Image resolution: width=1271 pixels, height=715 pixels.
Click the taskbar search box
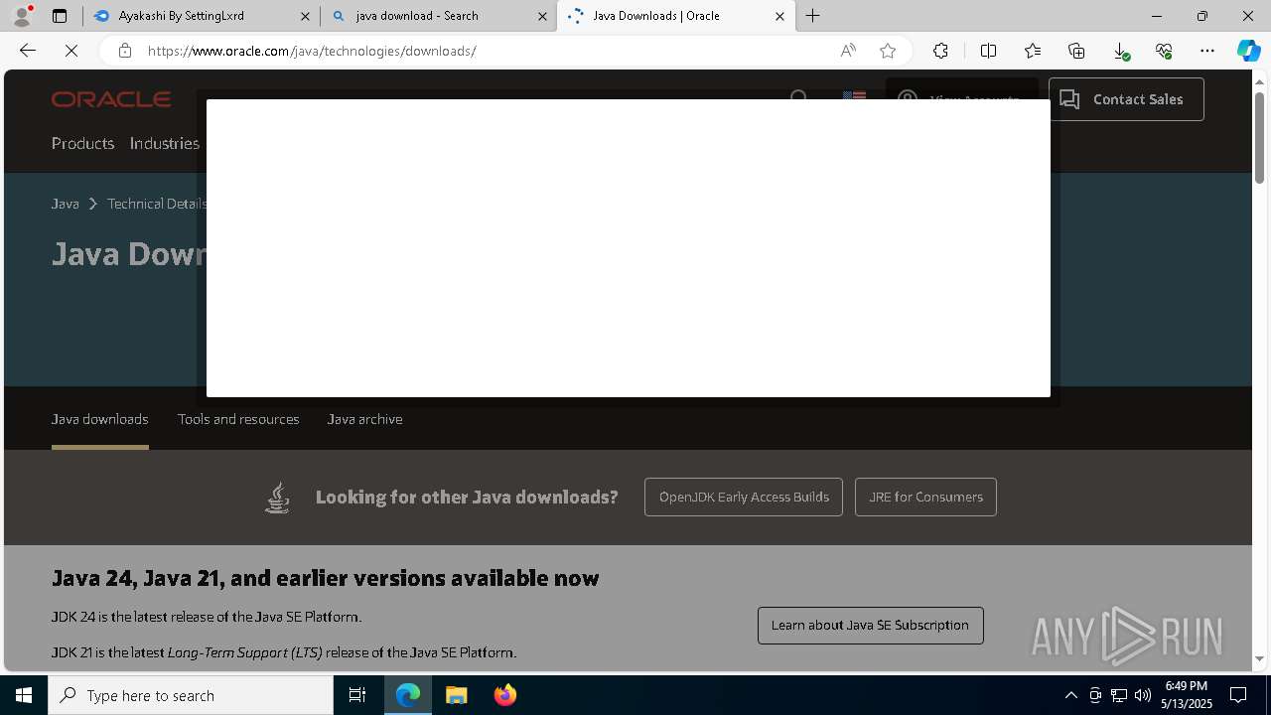[191, 695]
